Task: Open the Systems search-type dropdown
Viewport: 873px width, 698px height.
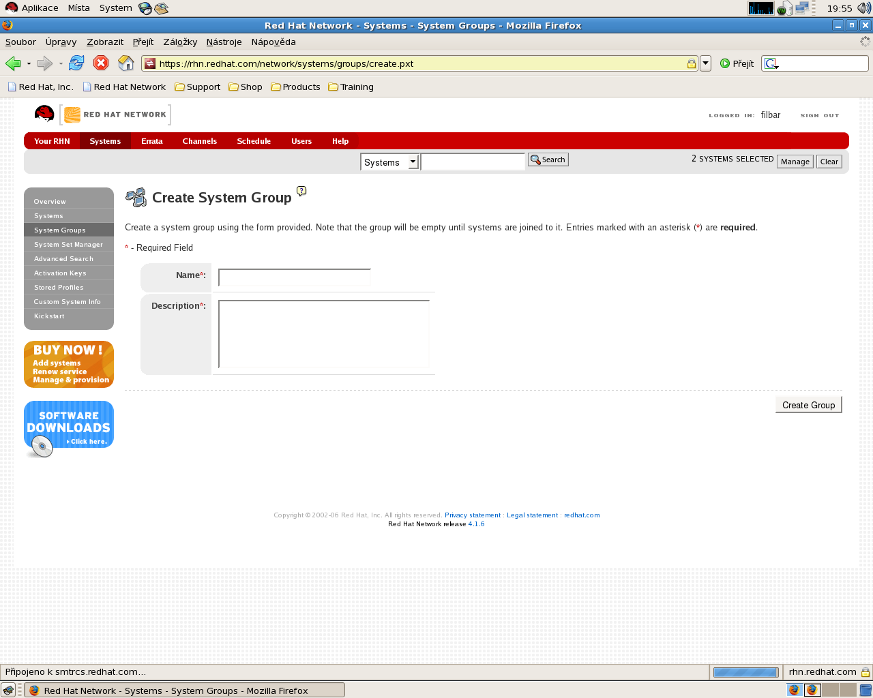Action: click(x=389, y=162)
